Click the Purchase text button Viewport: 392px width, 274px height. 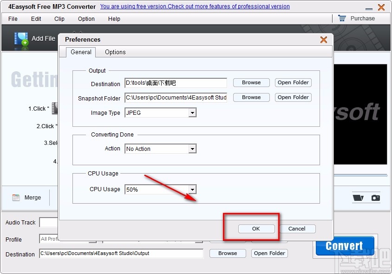[x=362, y=19]
